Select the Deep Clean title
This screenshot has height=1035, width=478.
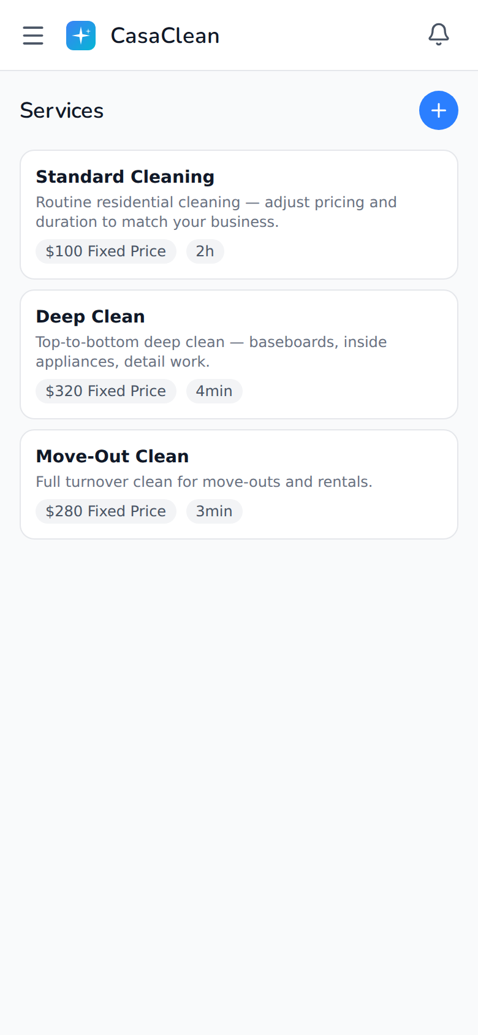[90, 316]
